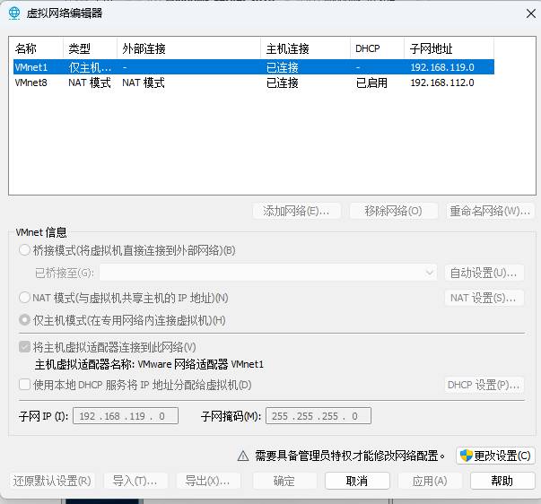Click the 子网掩码 input field
Viewport: 541px width, 504px height.
[x=318, y=416]
